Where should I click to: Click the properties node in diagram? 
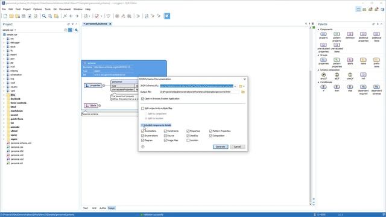click(93, 86)
